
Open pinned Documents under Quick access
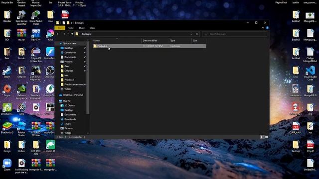[x=70, y=57]
